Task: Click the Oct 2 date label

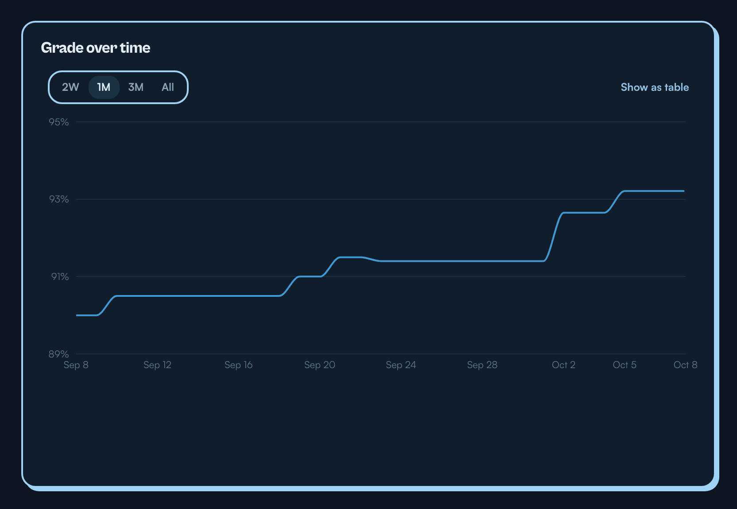Action: tap(563, 365)
